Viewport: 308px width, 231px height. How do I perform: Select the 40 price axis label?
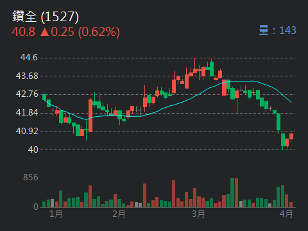(x=33, y=150)
